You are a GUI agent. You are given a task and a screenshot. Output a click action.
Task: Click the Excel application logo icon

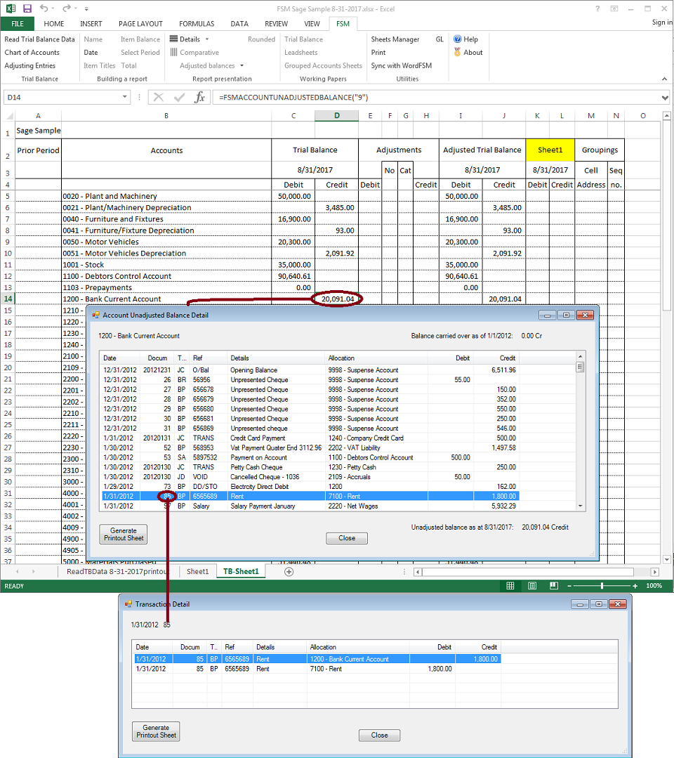(10, 8)
